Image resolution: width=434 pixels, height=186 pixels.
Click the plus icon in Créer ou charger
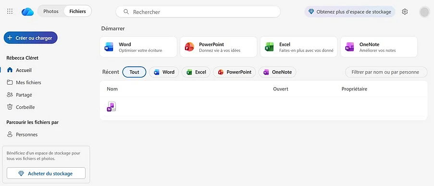tap(10, 38)
